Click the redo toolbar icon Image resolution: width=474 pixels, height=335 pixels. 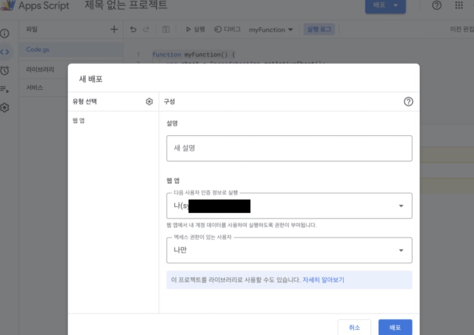coord(147,29)
